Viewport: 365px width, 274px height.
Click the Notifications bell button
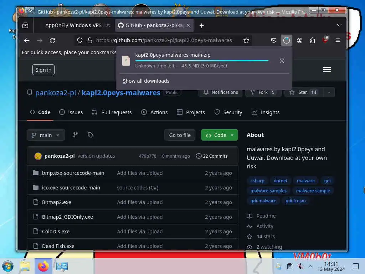point(220,92)
